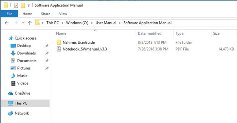The height and width of the screenshot is (123, 237).
Task: Open Desktop in navigation pane
Action: [x=24, y=46]
